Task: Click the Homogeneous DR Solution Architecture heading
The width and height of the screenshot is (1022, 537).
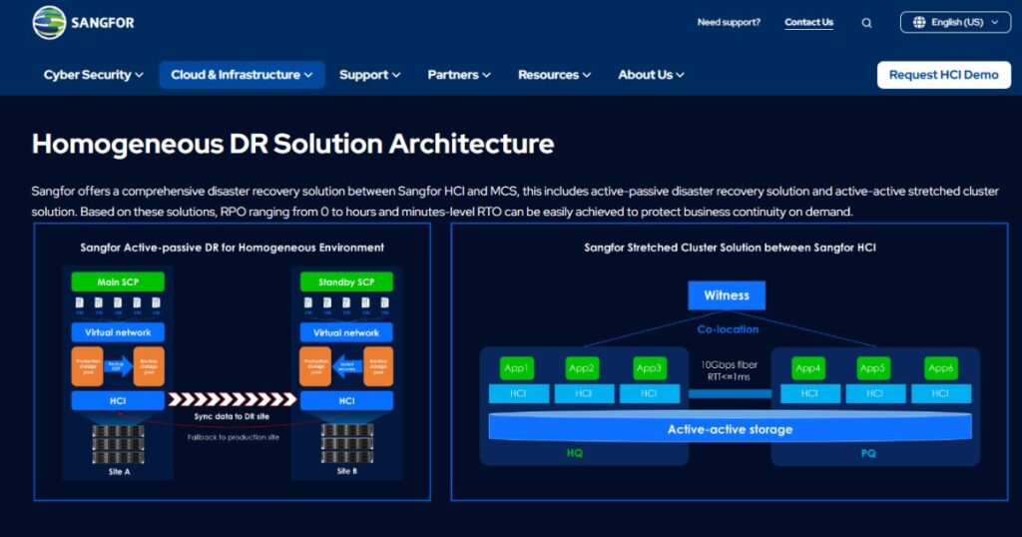Action: tap(292, 144)
